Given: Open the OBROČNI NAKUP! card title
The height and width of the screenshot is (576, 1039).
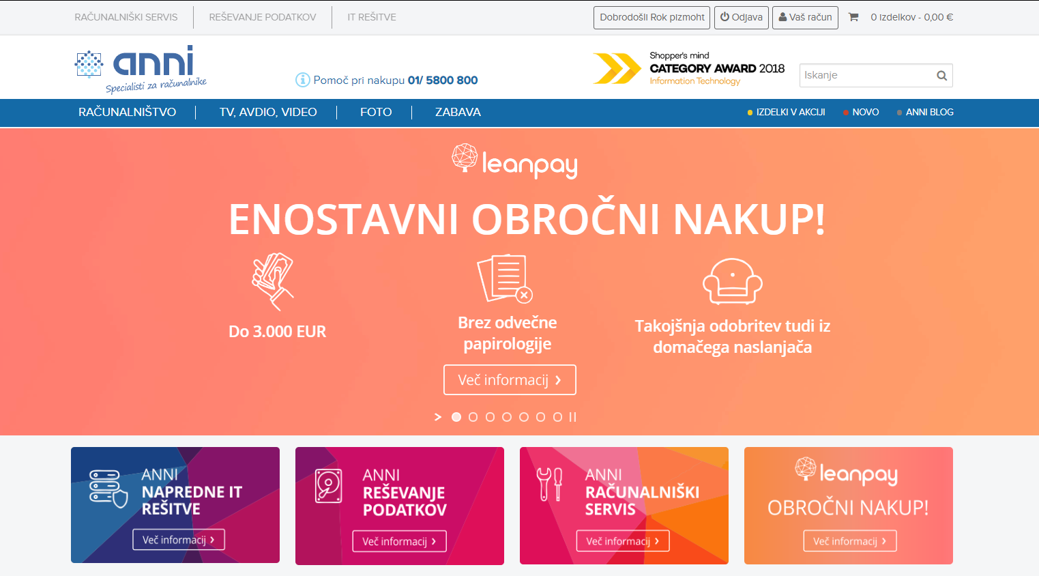Looking at the screenshot, I should tap(848, 508).
